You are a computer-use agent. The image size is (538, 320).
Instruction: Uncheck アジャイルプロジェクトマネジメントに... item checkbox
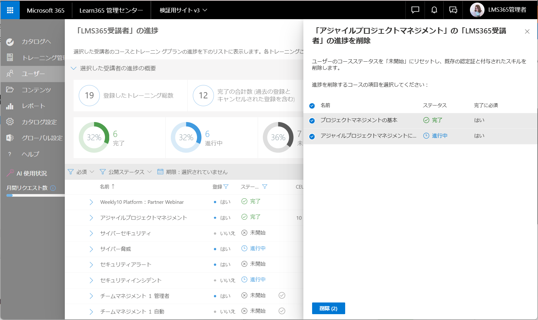tap(312, 136)
